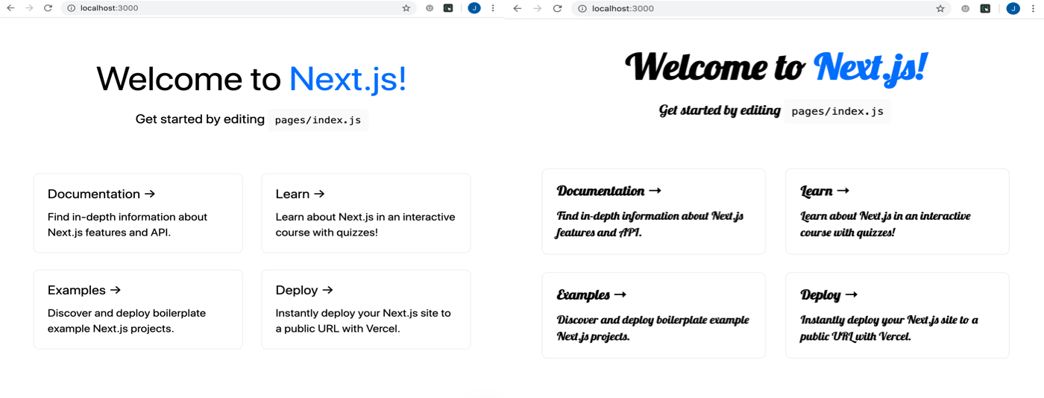Go back in the left browser window
The height and width of the screenshot is (398, 1044).
tap(10, 8)
